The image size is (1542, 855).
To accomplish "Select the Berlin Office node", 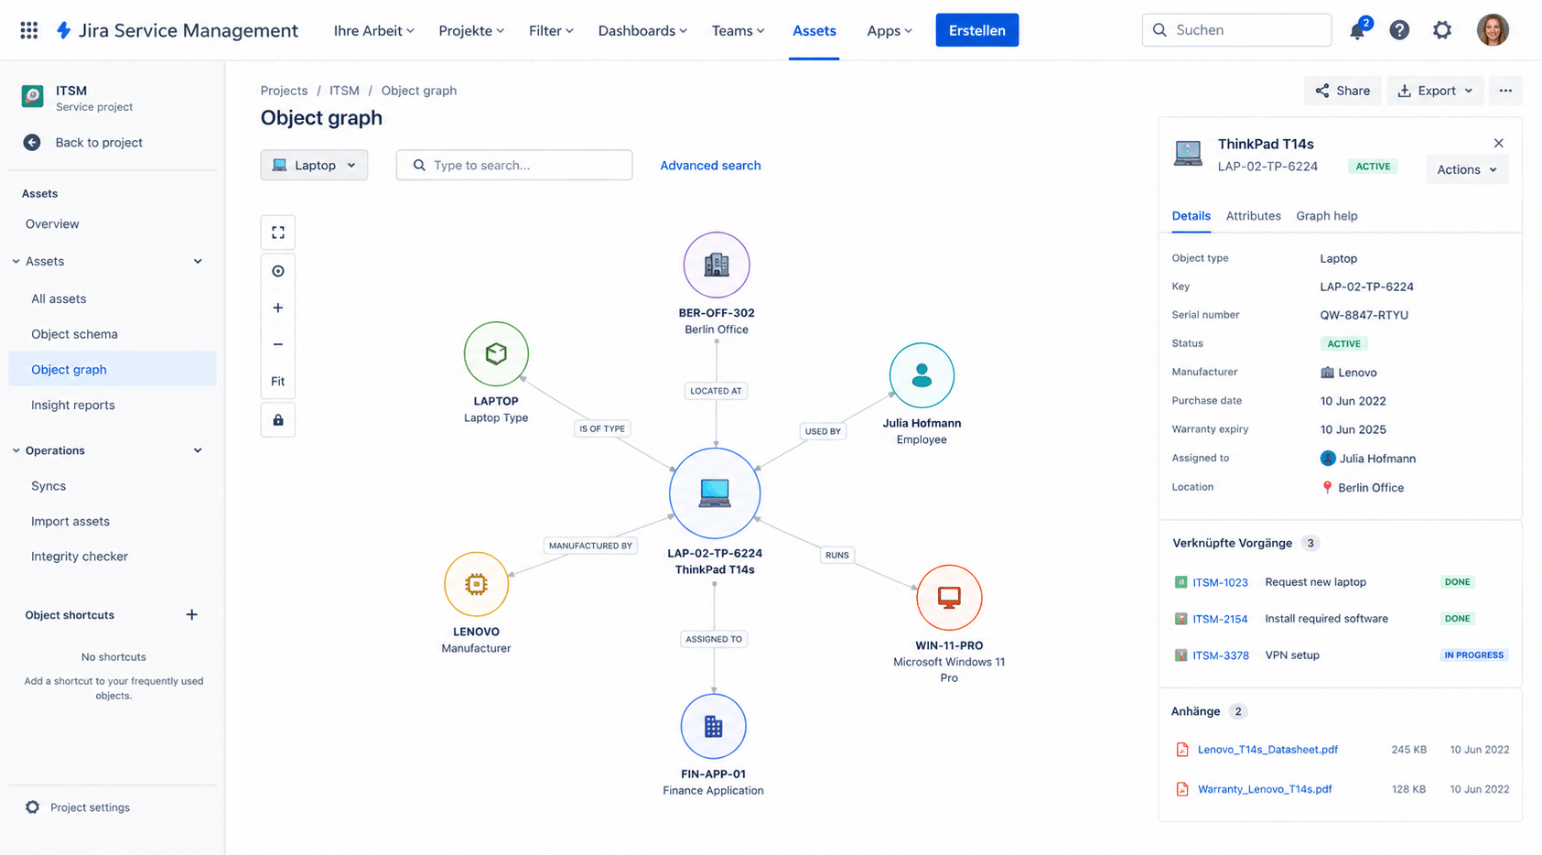I will (x=717, y=265).
